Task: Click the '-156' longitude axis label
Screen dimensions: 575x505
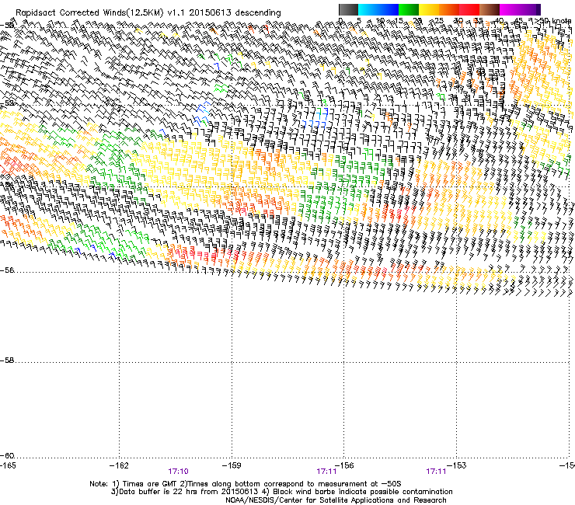Action: point(344,465)
